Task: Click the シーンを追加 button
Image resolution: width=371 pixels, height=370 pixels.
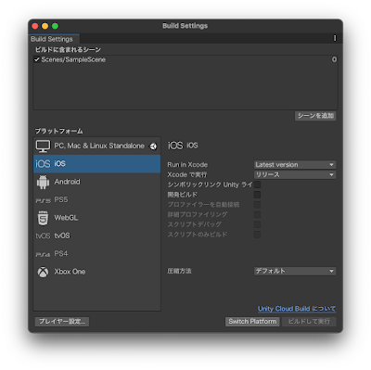Action: [315, 116]
